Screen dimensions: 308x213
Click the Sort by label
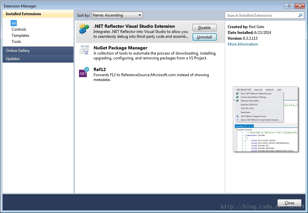pos(83,15)
